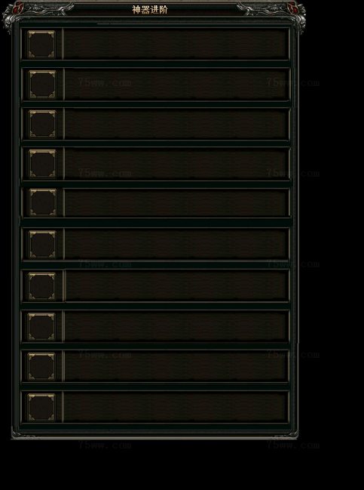Click the fourth row's description bar
This screenshot has height=490, width=364.
[176, 163]
